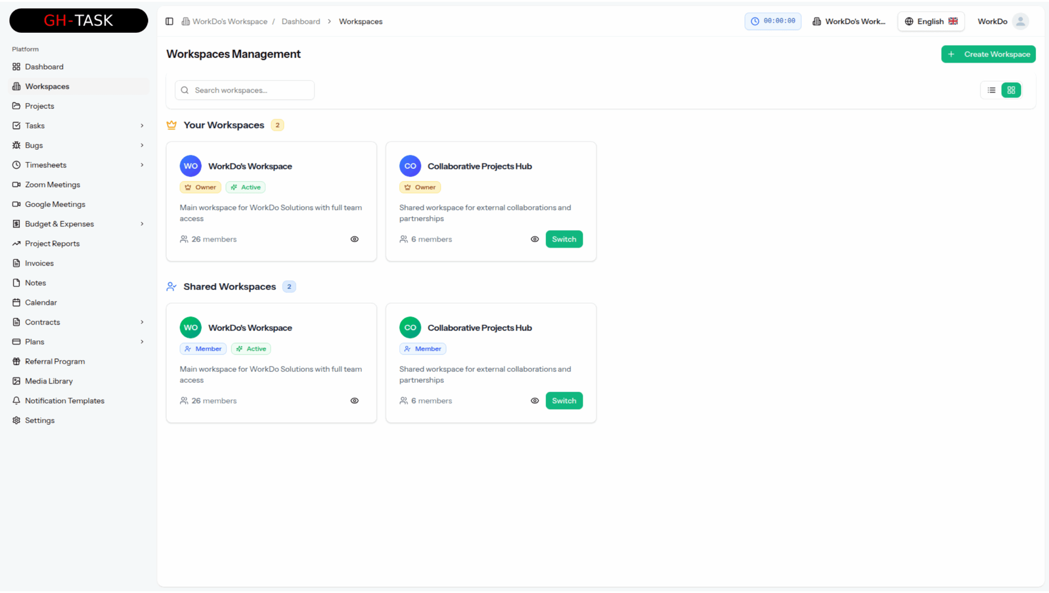
Task: Switch to grid view layout
Action: pos(1011,90)
